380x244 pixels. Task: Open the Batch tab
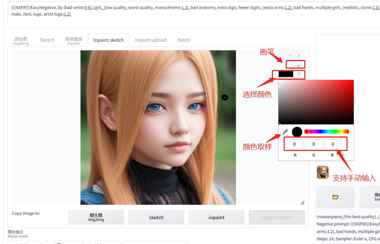(184, 40)
